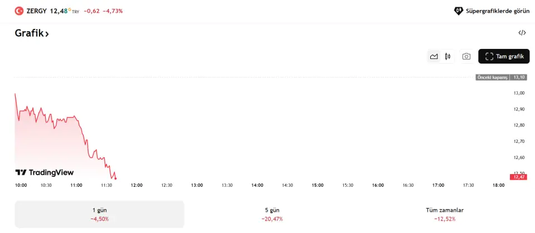This screenshot has width=535, height=233.
Task: Click the 12,48 TRY price value
Action: tap(60, 11)
